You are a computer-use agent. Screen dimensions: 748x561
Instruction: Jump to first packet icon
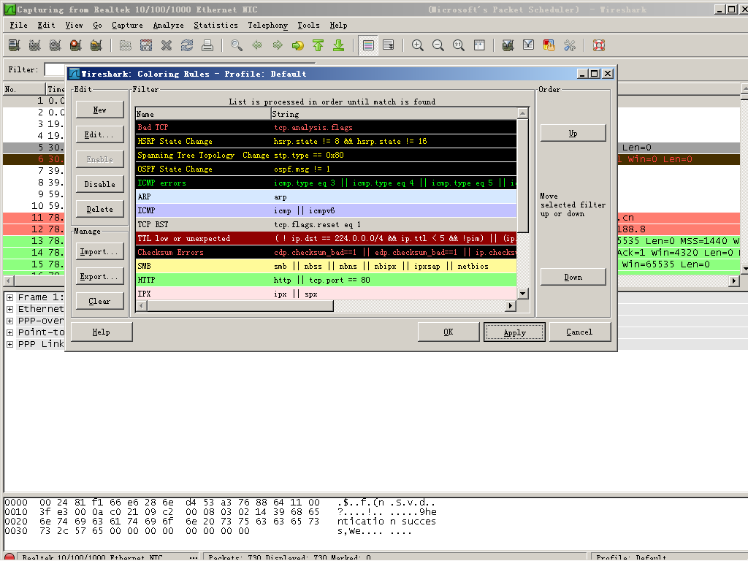pos(318,45)
